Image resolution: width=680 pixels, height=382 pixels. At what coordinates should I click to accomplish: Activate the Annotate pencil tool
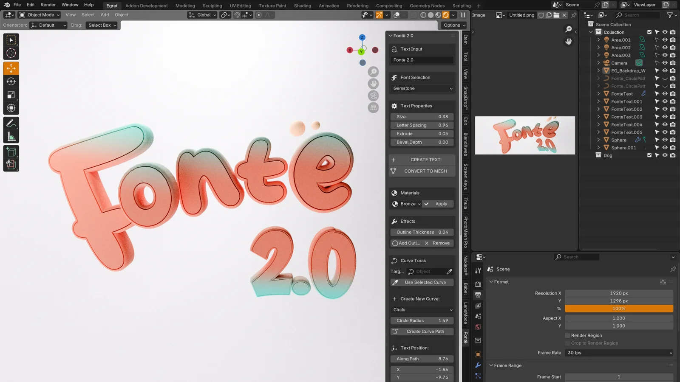(x=11, y=124)
